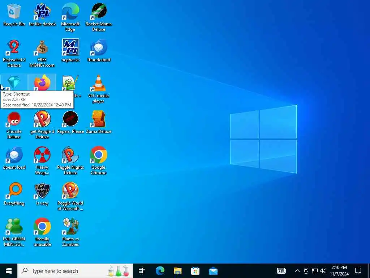Select Zuma Deluxe shortcut
Viewport: 370px width, 278px height.
(99, 122)
